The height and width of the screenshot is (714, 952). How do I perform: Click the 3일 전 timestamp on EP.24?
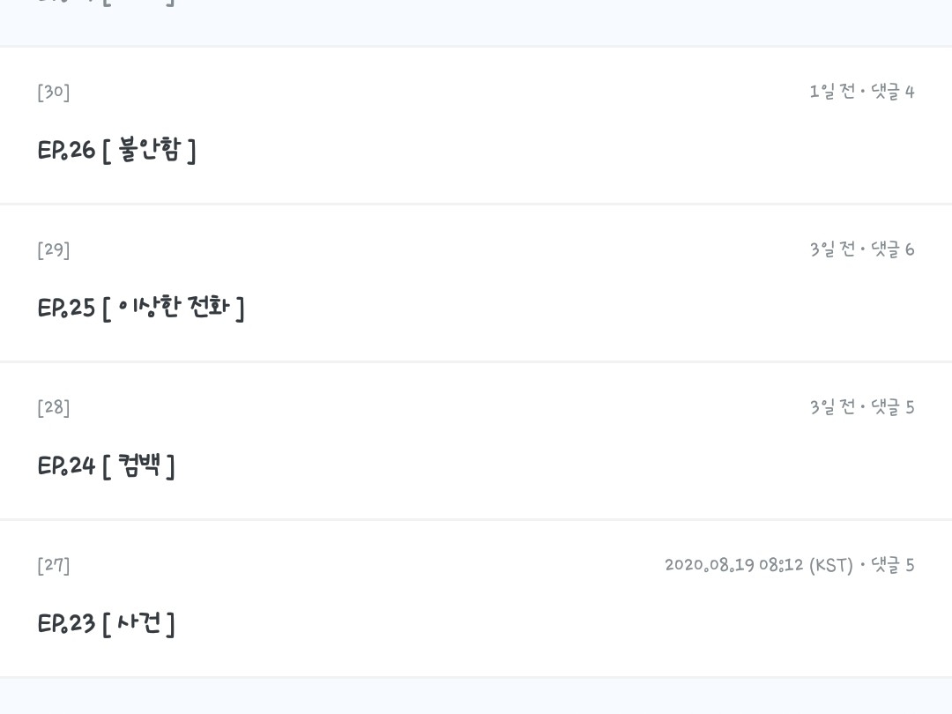click(x=832, y=407)
